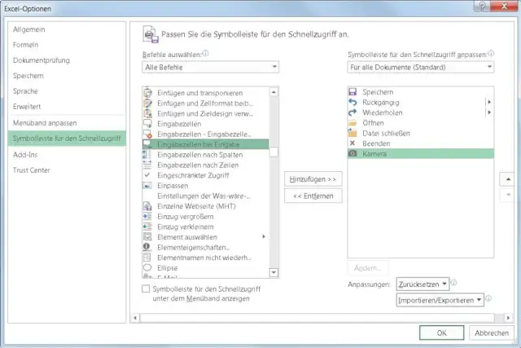
Task: Click the Rückgängig undo arrow icon
Action: pyautogui.click(x=352, y=103)
